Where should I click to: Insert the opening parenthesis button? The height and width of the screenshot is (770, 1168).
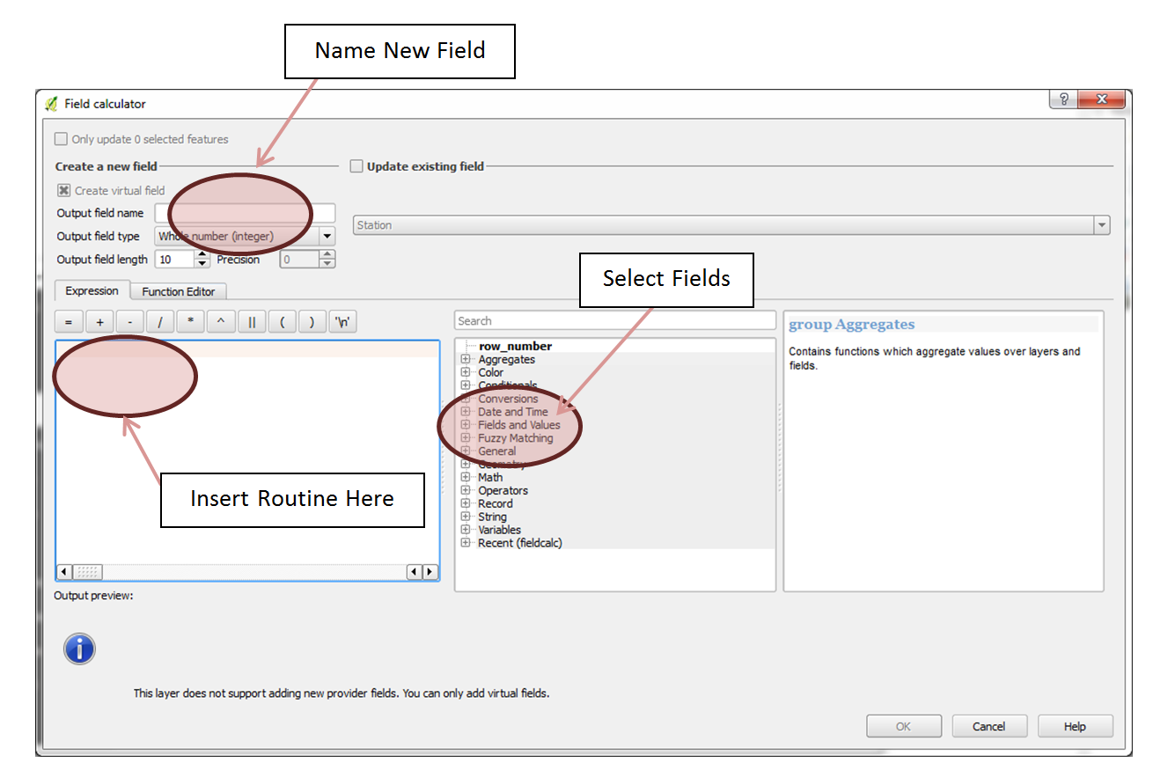pos(282,322)
